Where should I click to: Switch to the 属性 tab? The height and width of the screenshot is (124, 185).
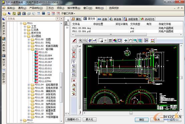pos(76,19)
